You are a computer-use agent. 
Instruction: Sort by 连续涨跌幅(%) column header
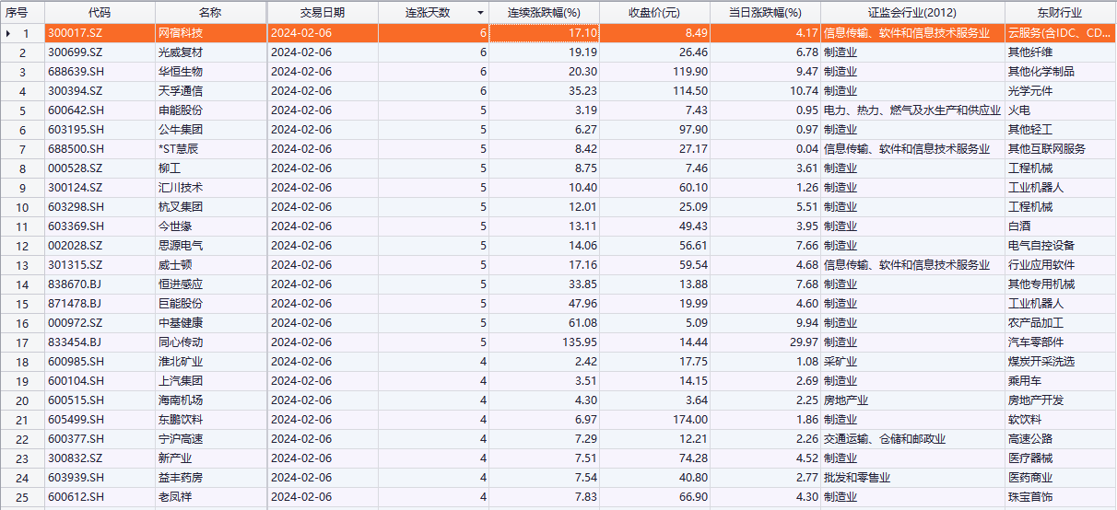[544, 13]
